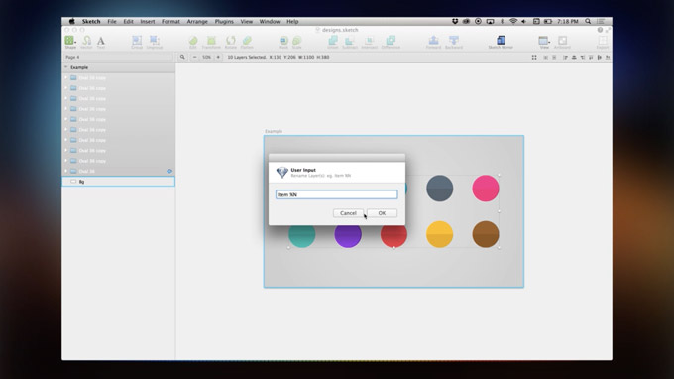The width and height of the screenshot is (674, 379).
Task: Open Spotlight search in the menu bar
Action: pos(588,21)
